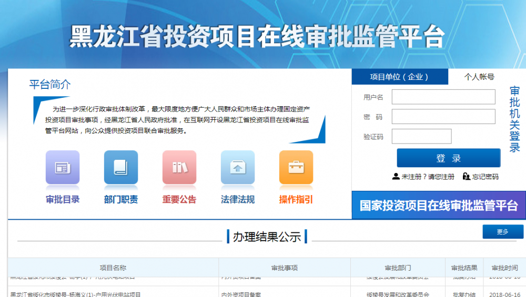Click the 项目名称 column header
Image resolution: width=526 pixels, height=297 pixels.
[x=113, y=268]
